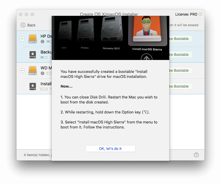Go Back using the arrow button
Viewport: 221px width, 184px height.
coord(23,25)
